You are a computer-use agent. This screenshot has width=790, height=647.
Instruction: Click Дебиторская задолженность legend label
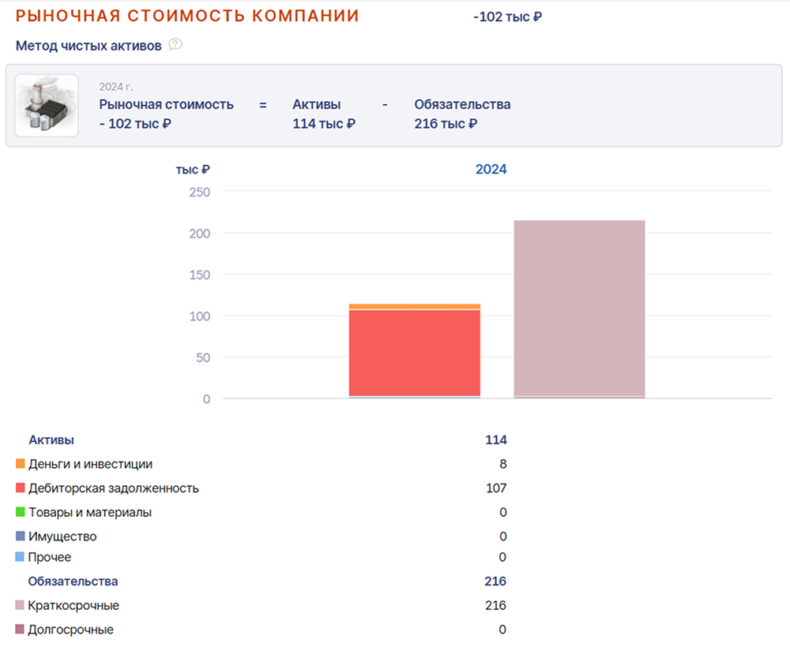tap(114, 488)
